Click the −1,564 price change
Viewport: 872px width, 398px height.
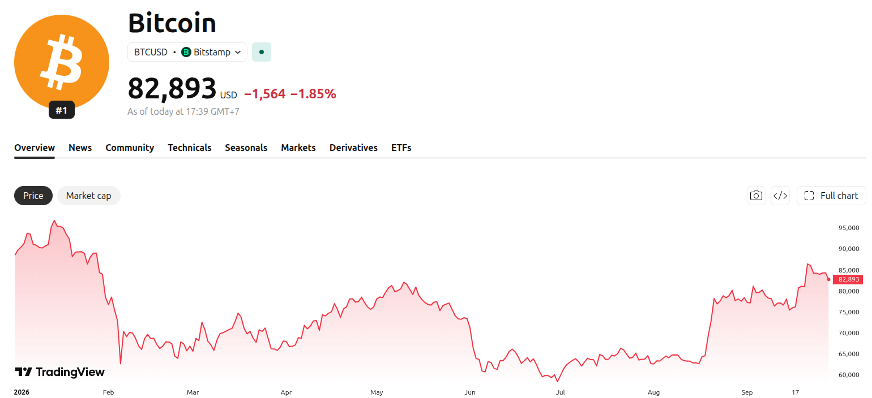[265, 94]
